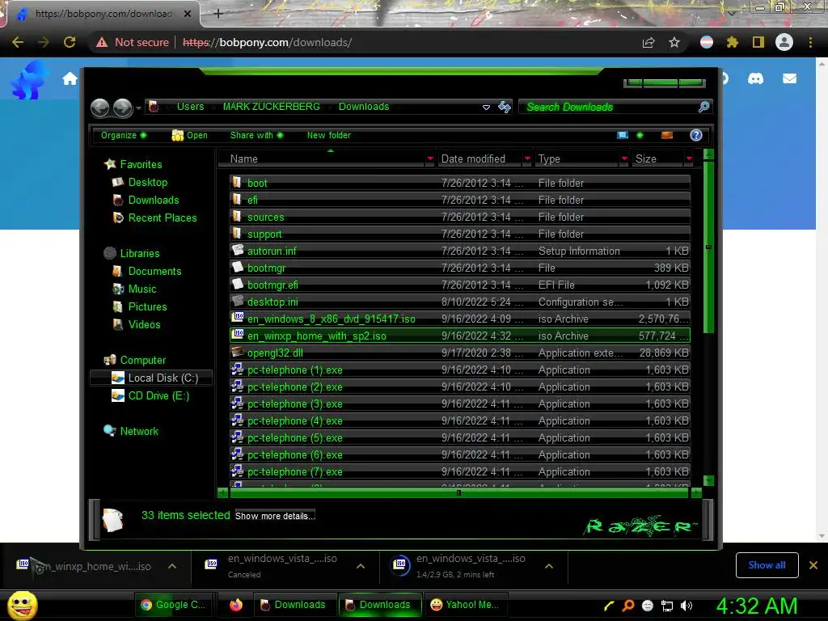Reload the bobpony.com page
The image size is (828, 621).
[70, 42]
